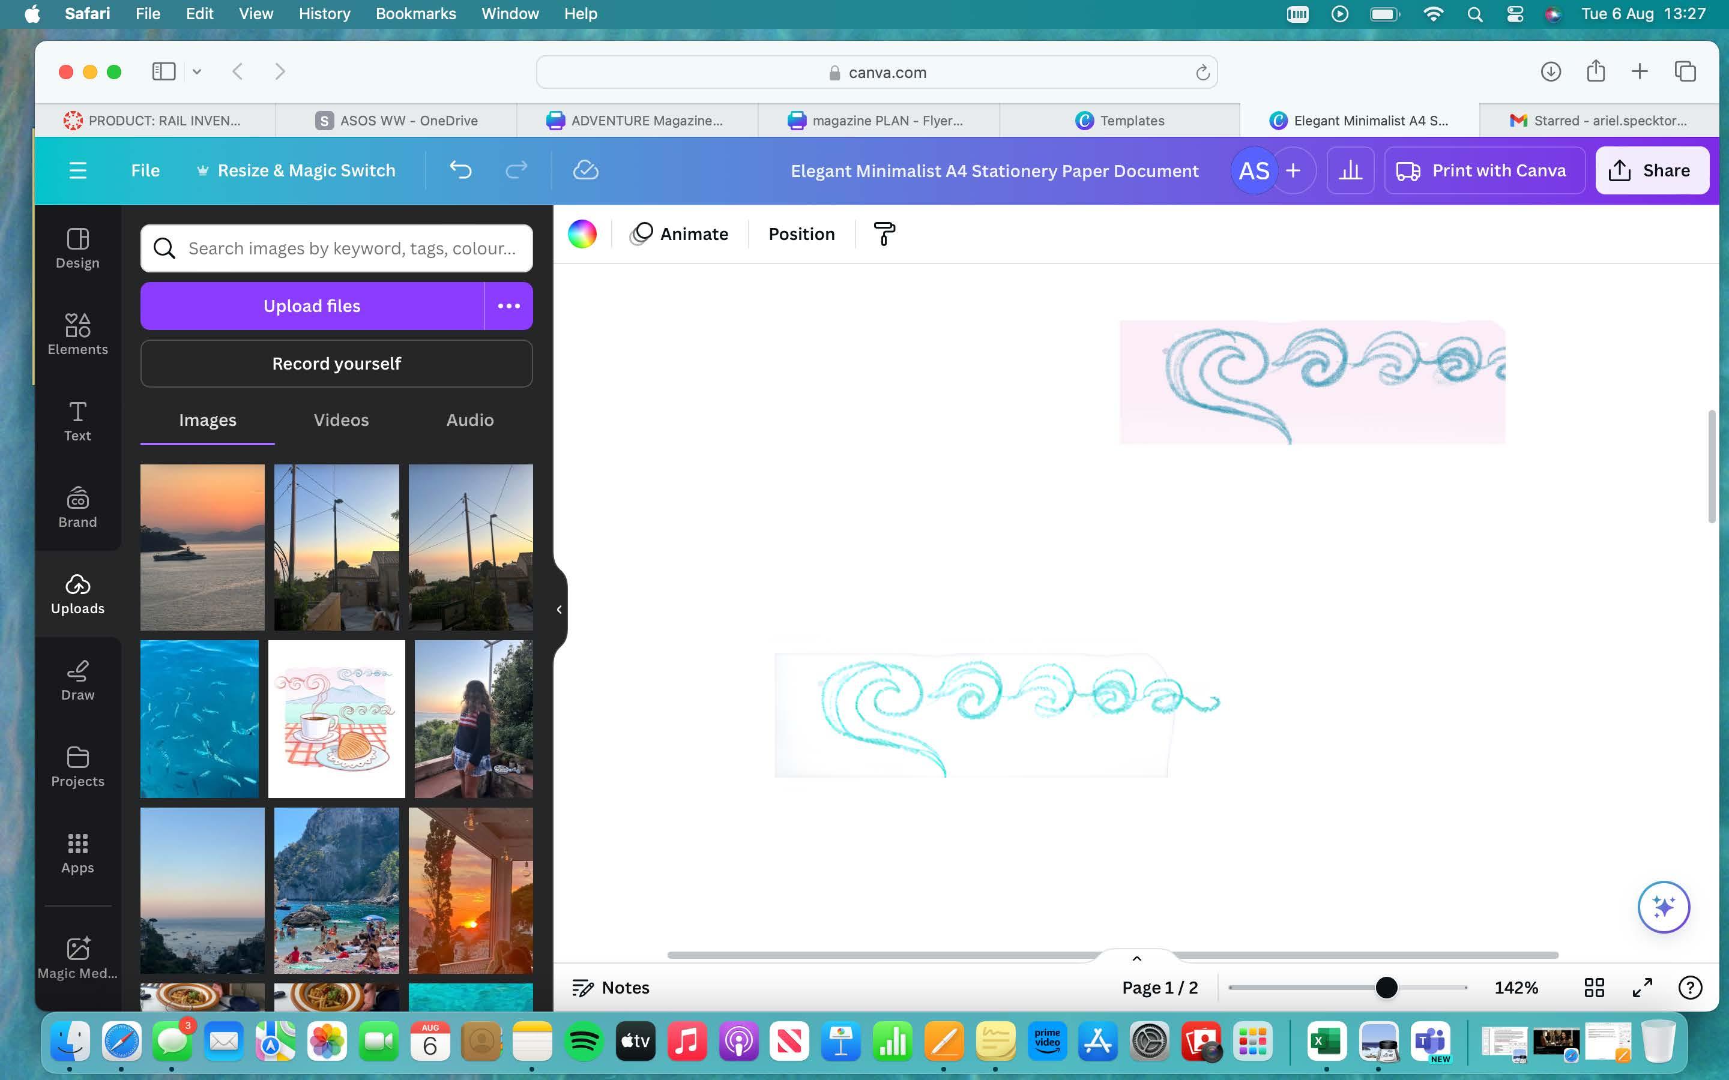1729x1080 pixels.
Task: Click the Share button
Action: (x=1651, y=170)
